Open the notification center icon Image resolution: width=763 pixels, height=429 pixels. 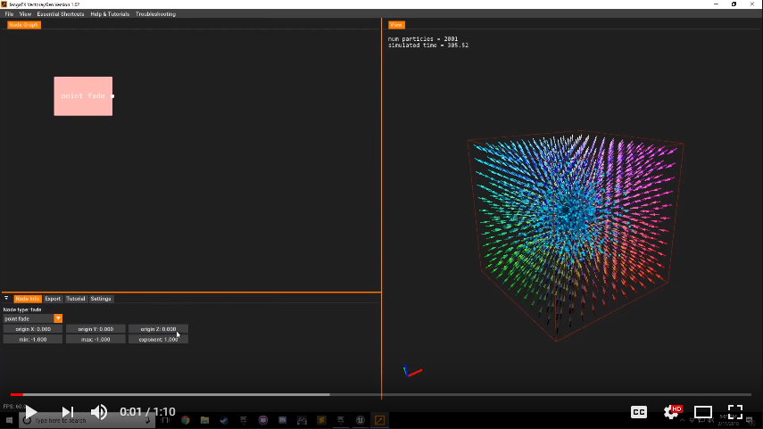pos(750,421)
